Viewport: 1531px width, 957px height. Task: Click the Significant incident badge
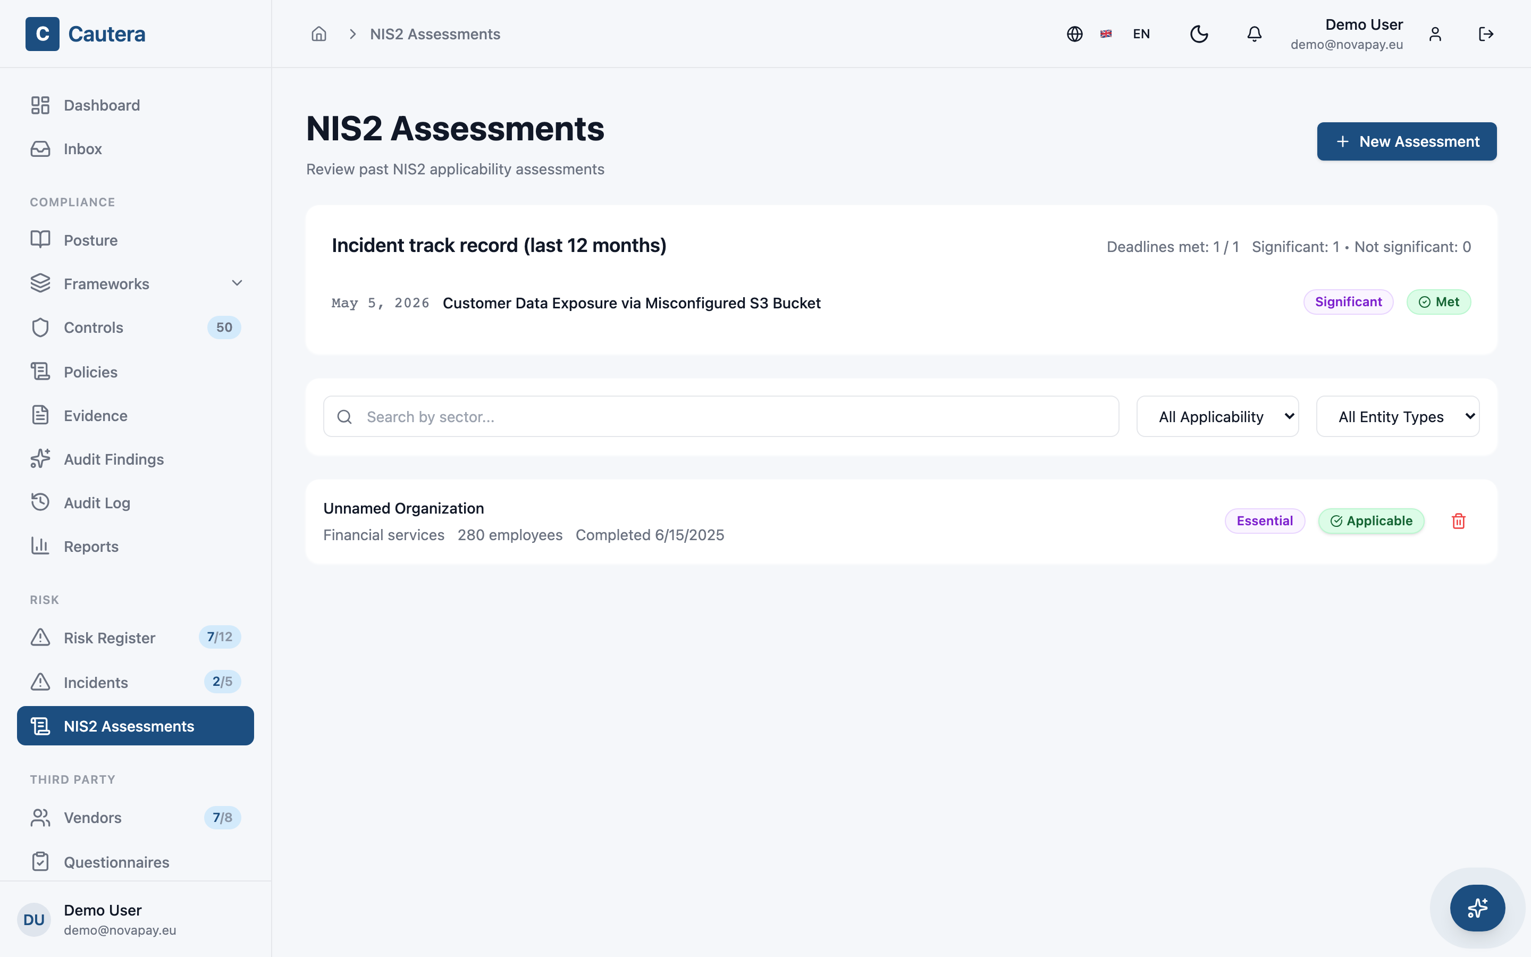pyautogui.click(x=1348, y=302)
